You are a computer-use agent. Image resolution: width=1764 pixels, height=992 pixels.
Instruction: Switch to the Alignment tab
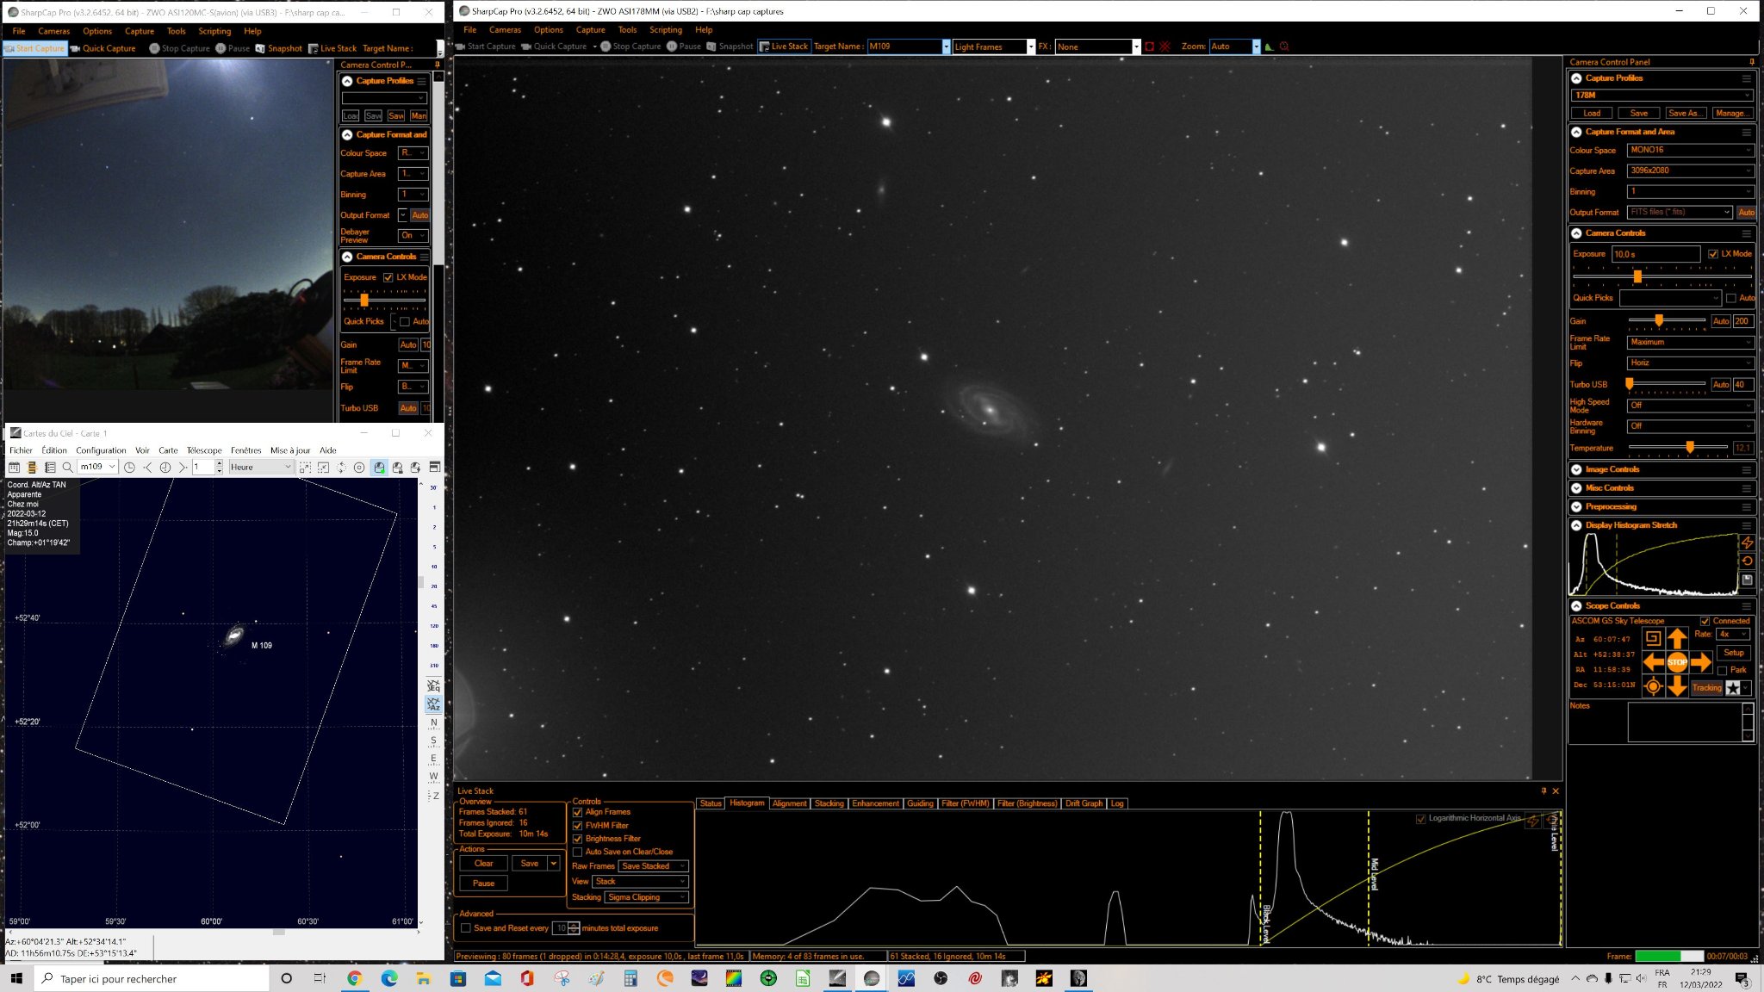click(789, 803)
